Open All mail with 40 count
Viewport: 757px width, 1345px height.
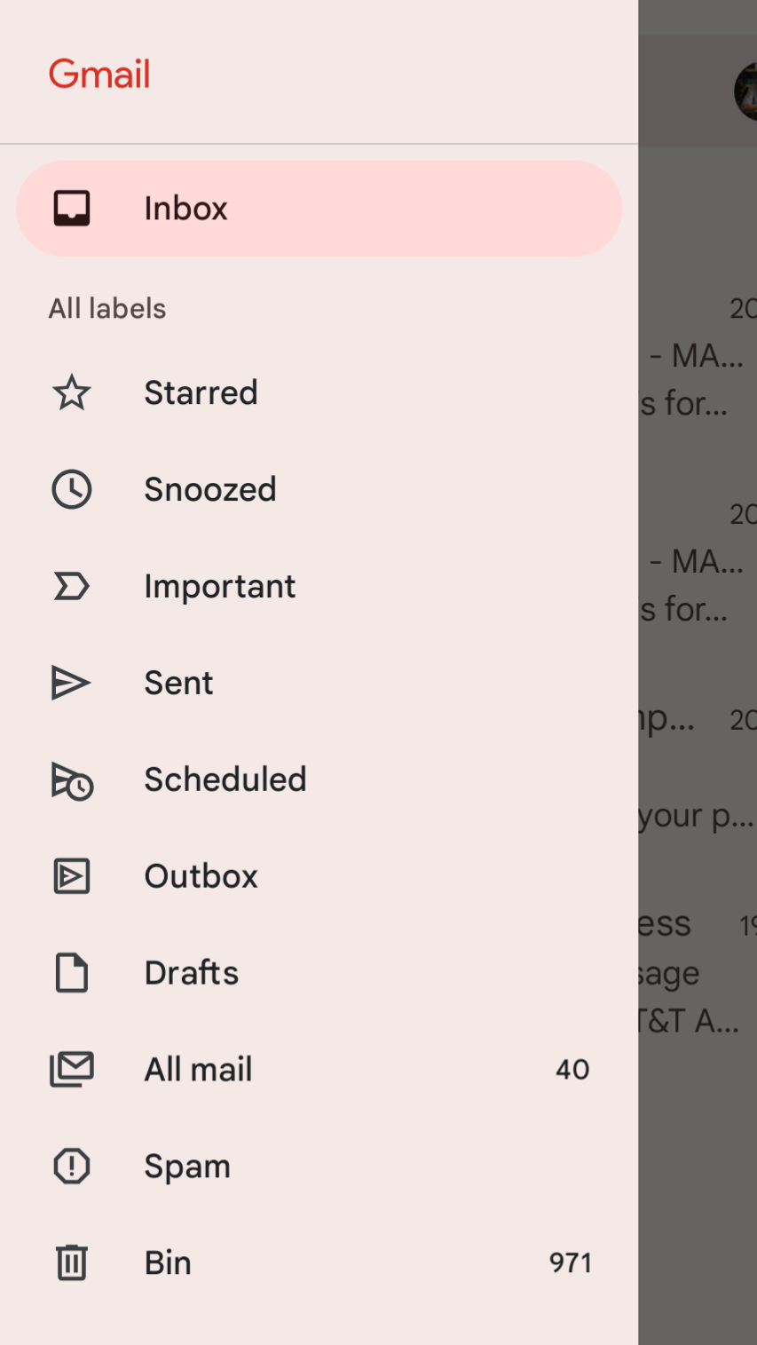click(319, 1070)
